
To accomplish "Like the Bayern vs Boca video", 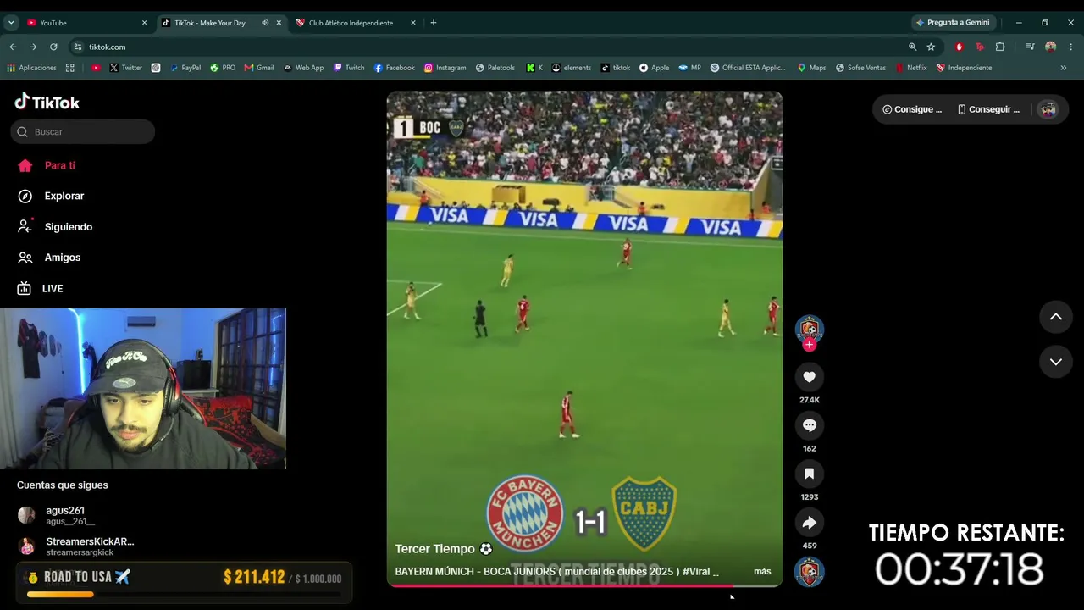I will pos(809,377).
